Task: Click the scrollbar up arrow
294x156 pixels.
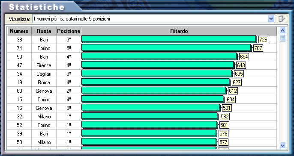Action: point(282,30)
